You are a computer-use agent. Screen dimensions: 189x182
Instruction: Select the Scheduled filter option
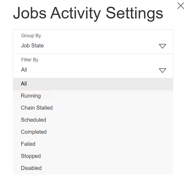pos(33,120)
